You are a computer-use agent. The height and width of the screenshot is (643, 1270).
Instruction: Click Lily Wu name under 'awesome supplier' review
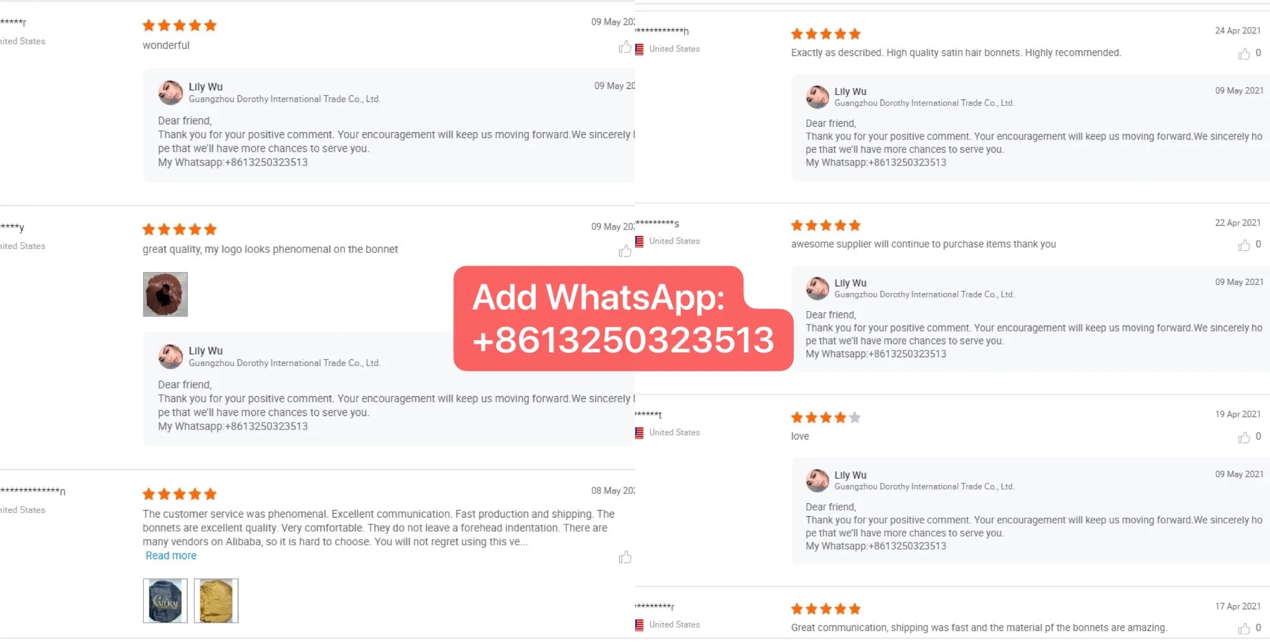pos(850,283)
